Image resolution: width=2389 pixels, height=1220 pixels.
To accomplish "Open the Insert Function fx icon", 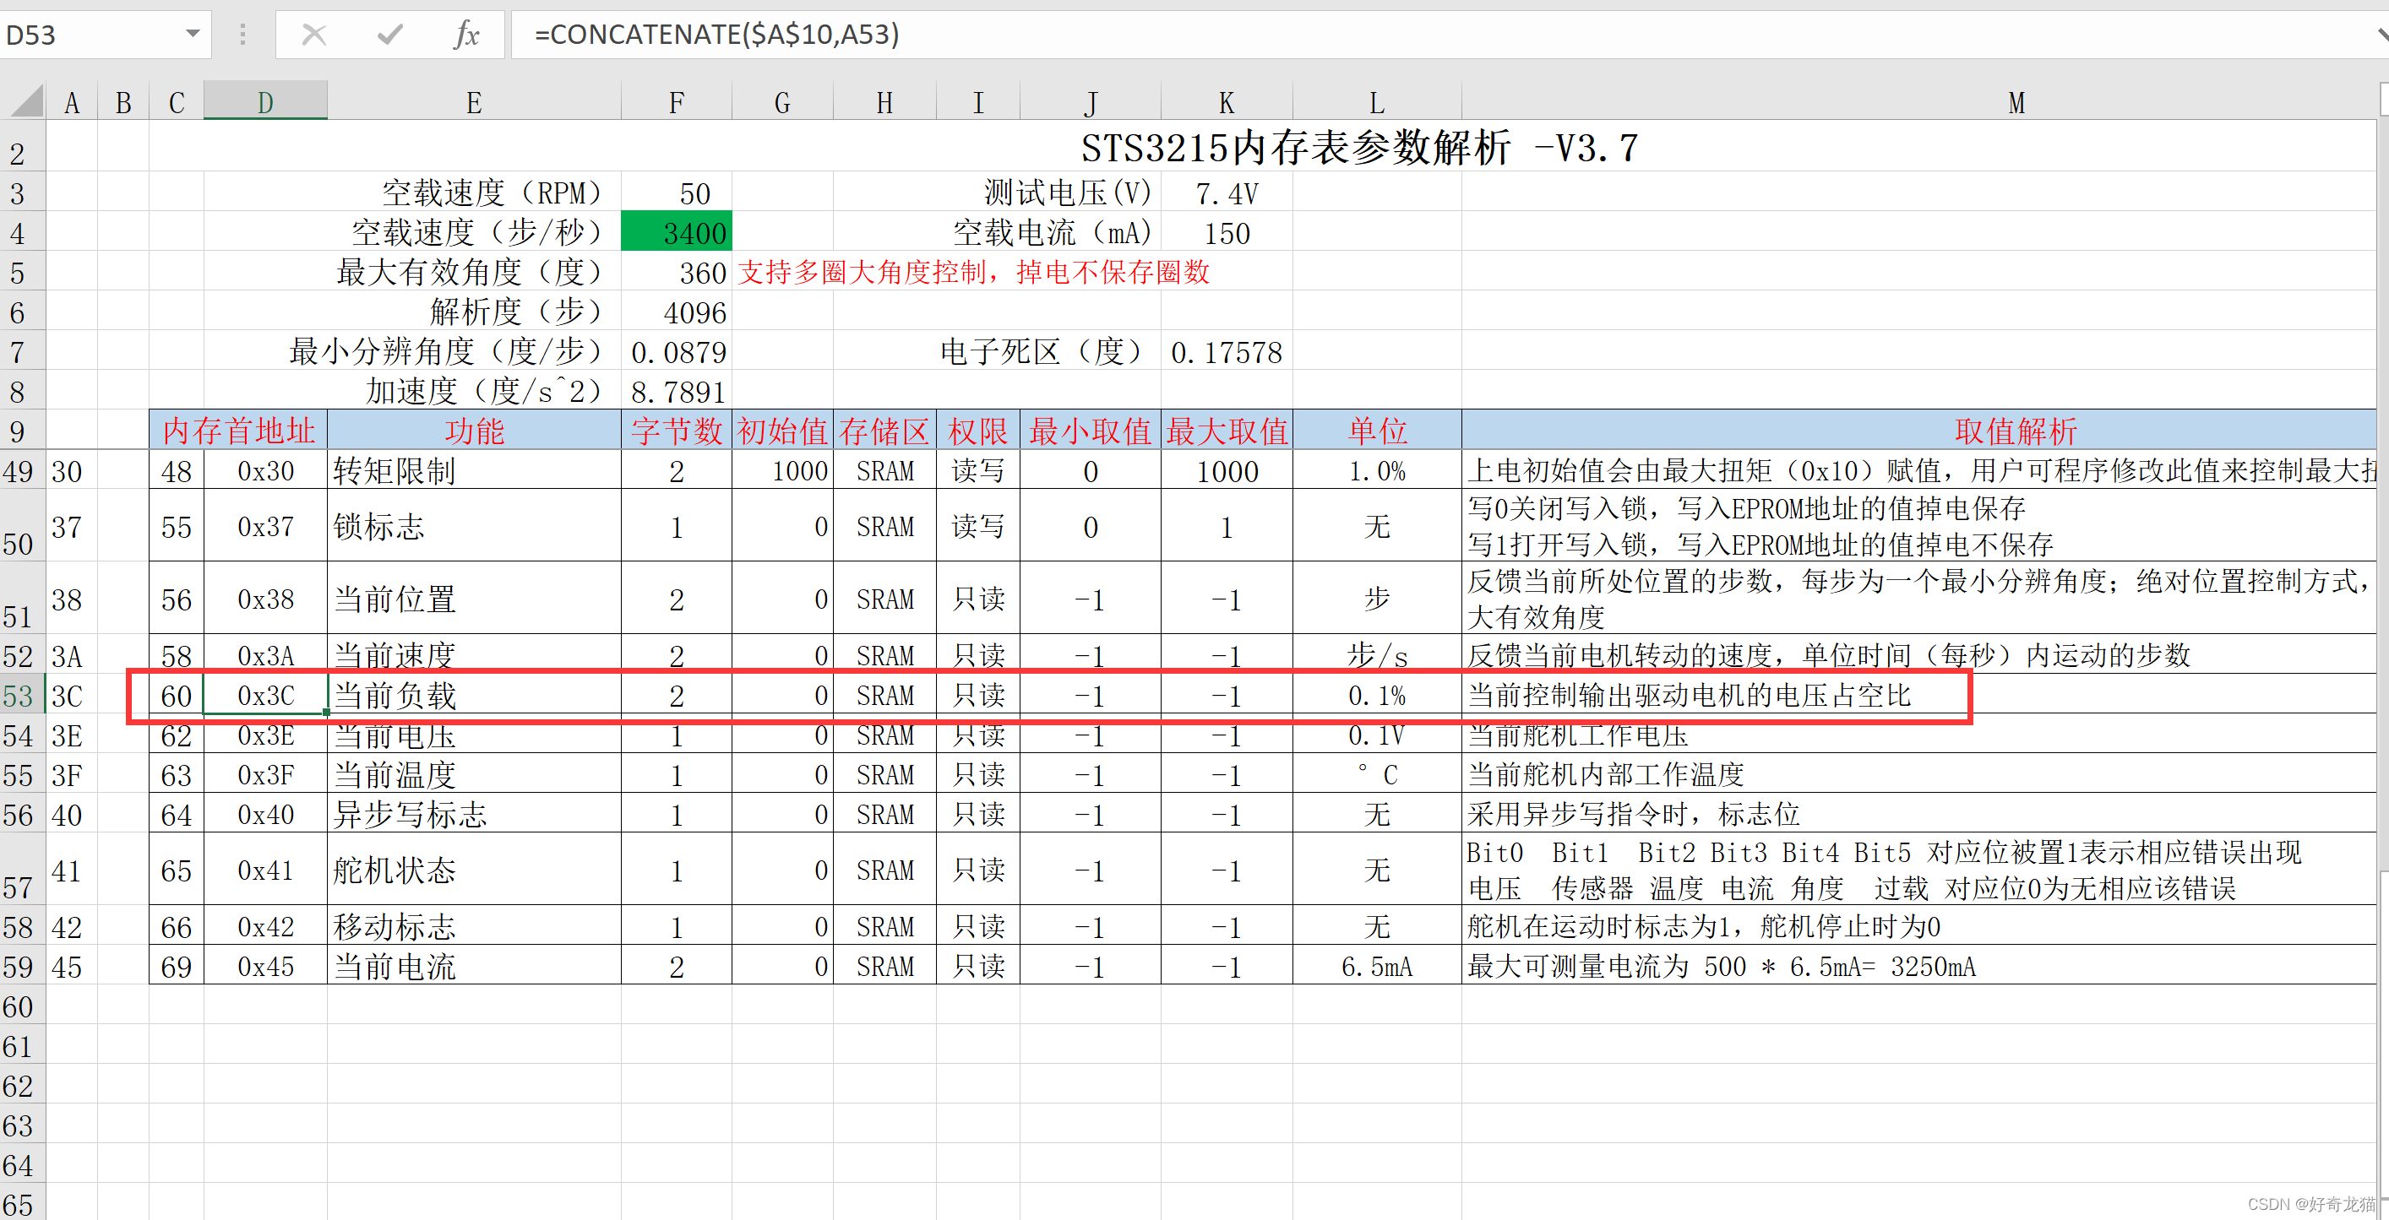I will tap(466, 35).
